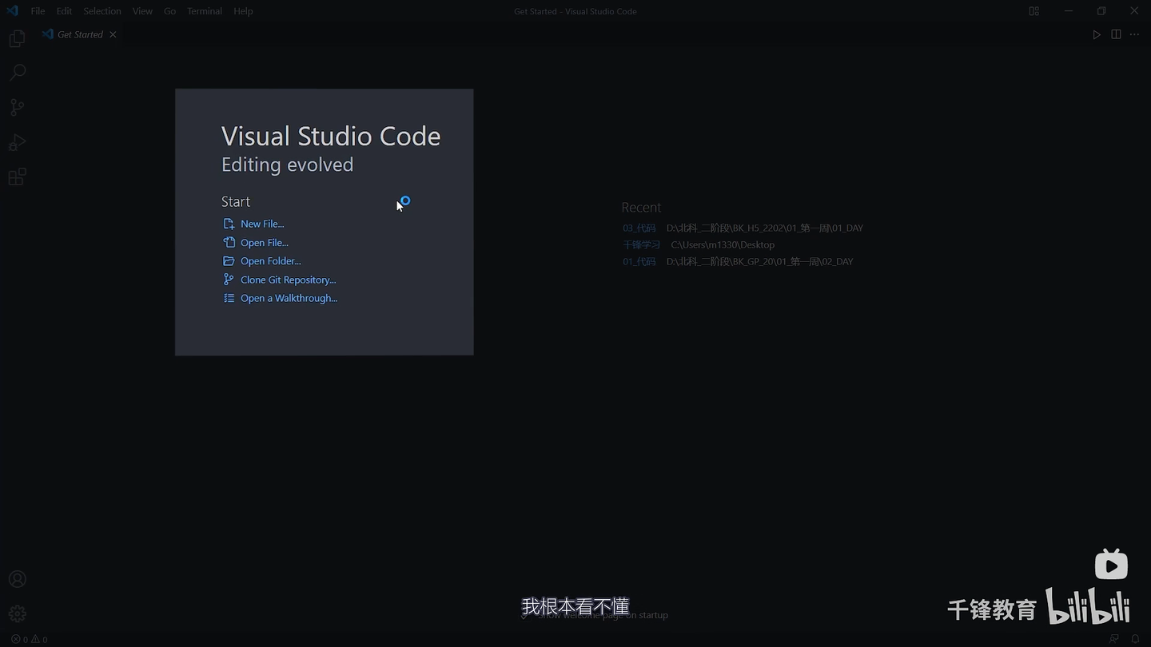1151x647 pixels.
Task: Click the Clone Git Repository... link
Action: (289, 280)
